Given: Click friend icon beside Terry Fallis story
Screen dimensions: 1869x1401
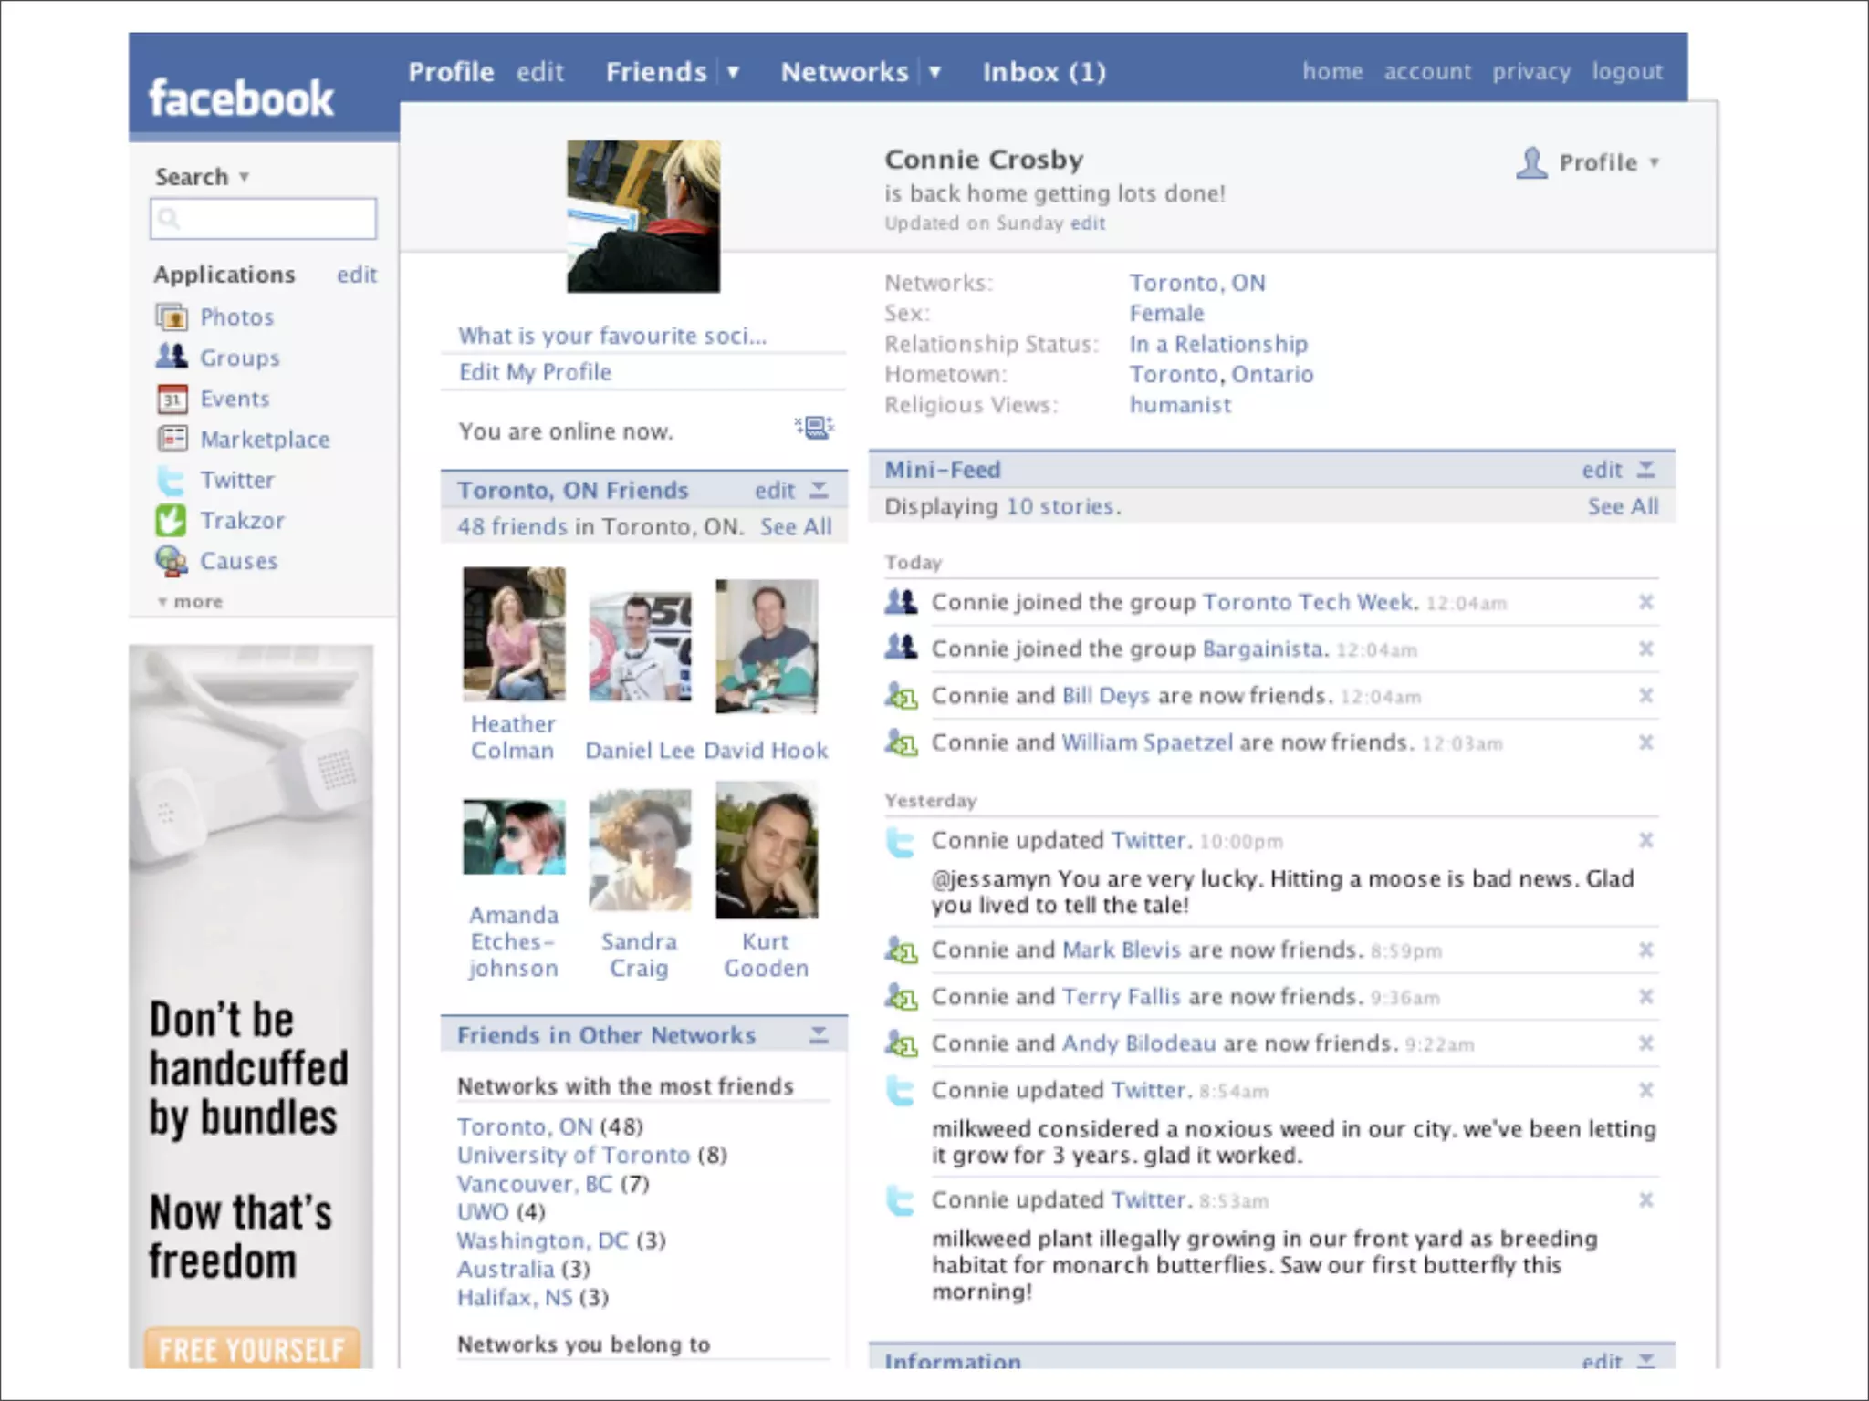Looking at the screenshot, I should 901,997.
